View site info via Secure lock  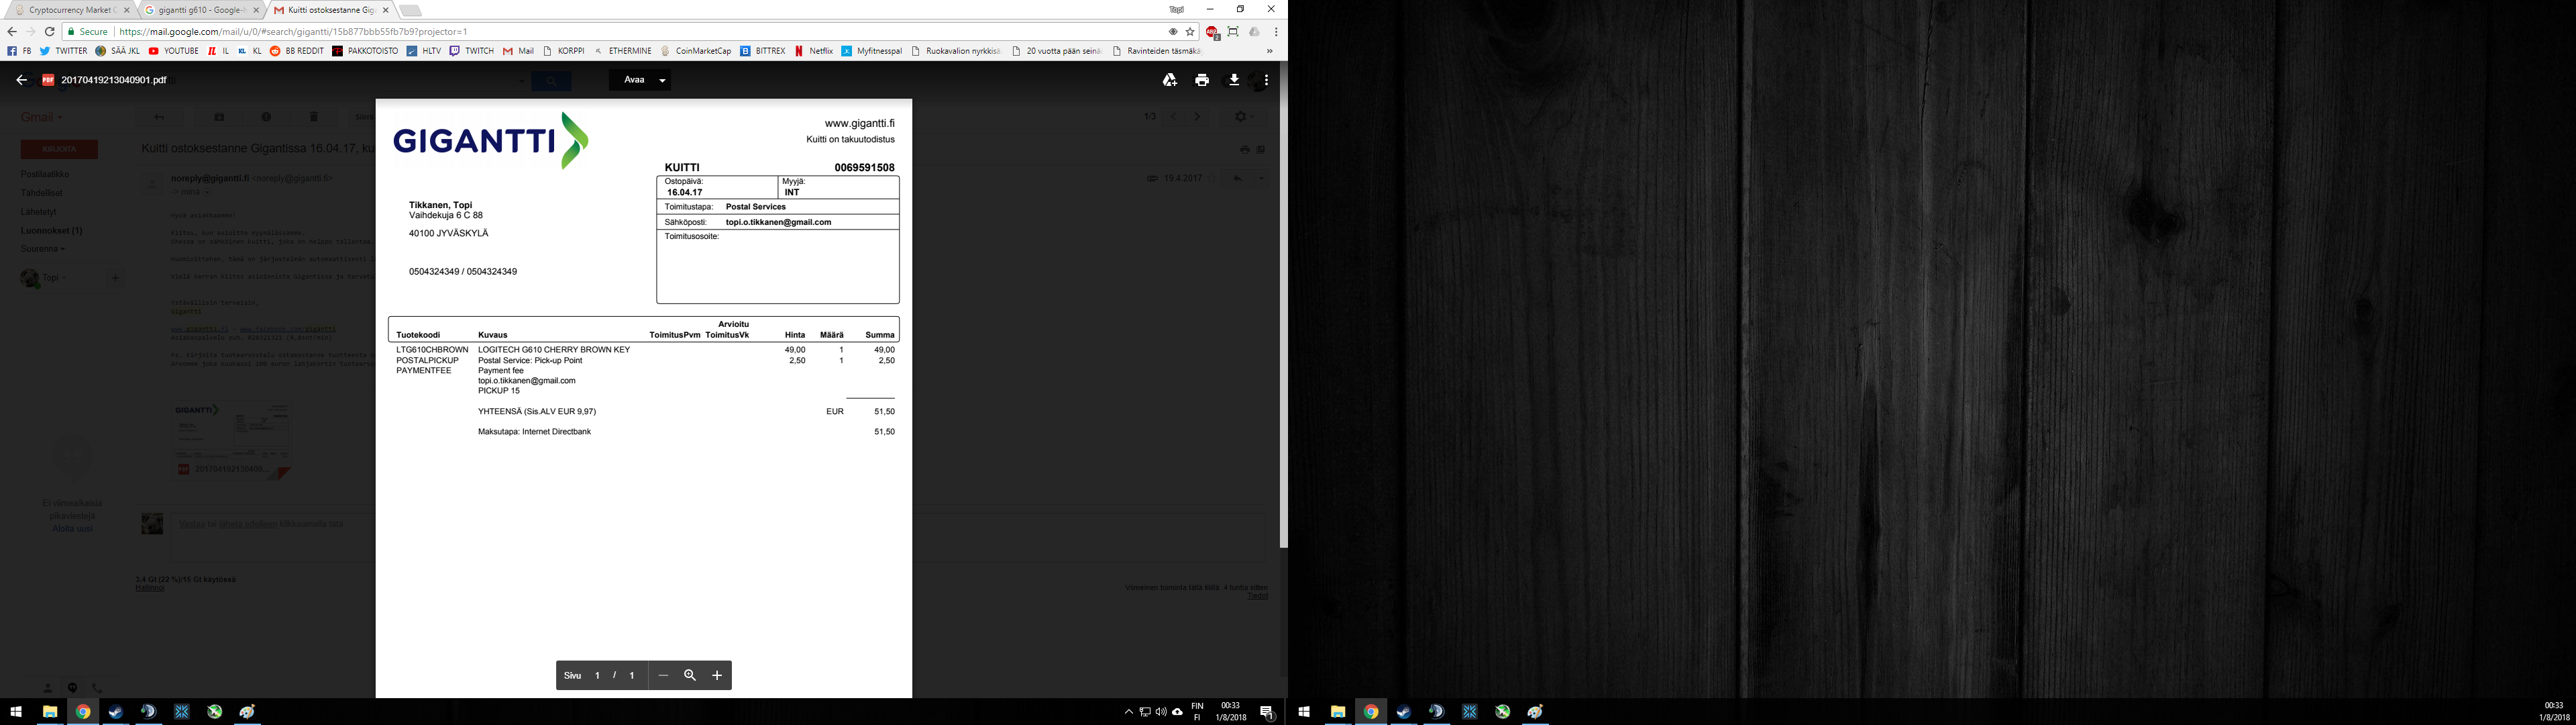tap(87, 32)
